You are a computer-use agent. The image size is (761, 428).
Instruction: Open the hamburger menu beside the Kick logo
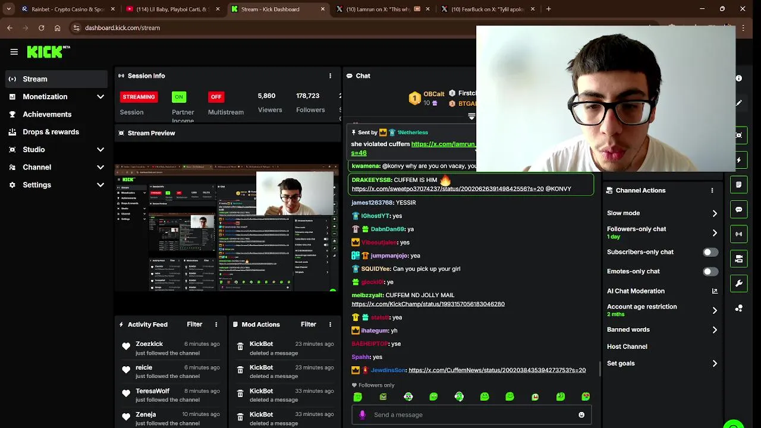(14, 52)
